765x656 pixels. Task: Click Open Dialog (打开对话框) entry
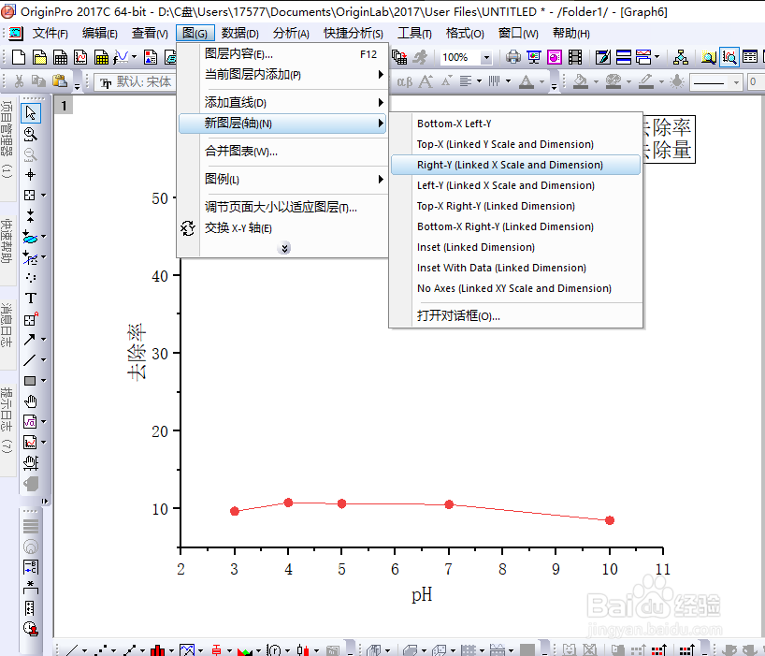point(515,315)
